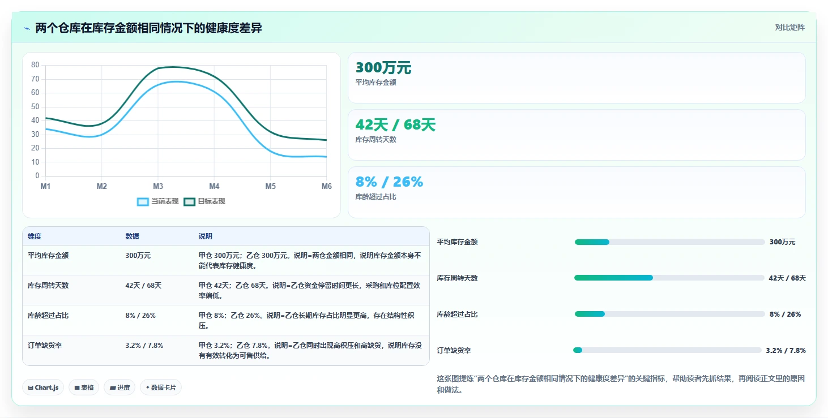
Task: Select the 42天 / 68天 data card
Action: 577,135
